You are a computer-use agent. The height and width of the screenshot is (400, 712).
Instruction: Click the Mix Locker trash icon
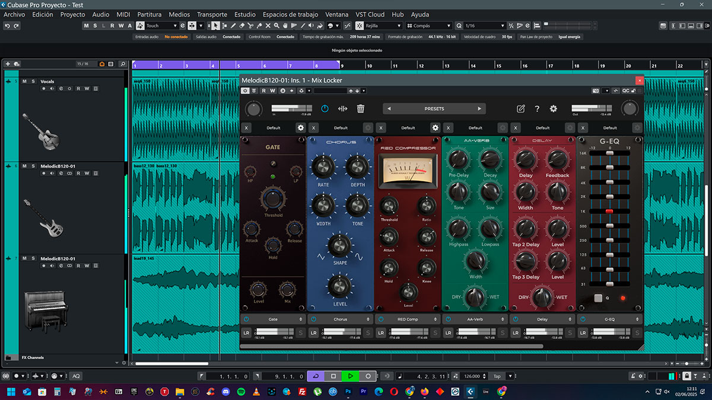pos(360,108)
